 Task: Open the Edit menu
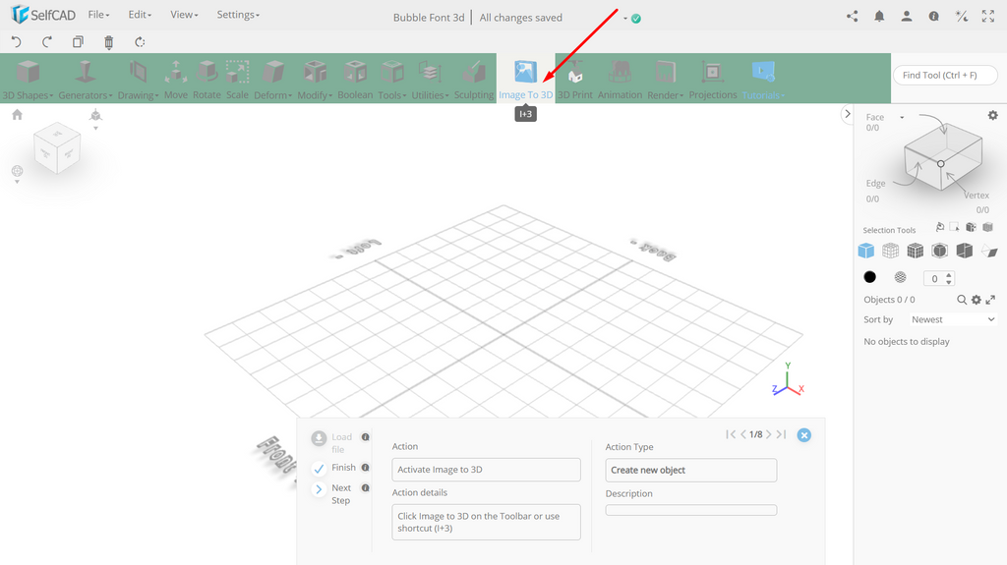tap(140, 15)
